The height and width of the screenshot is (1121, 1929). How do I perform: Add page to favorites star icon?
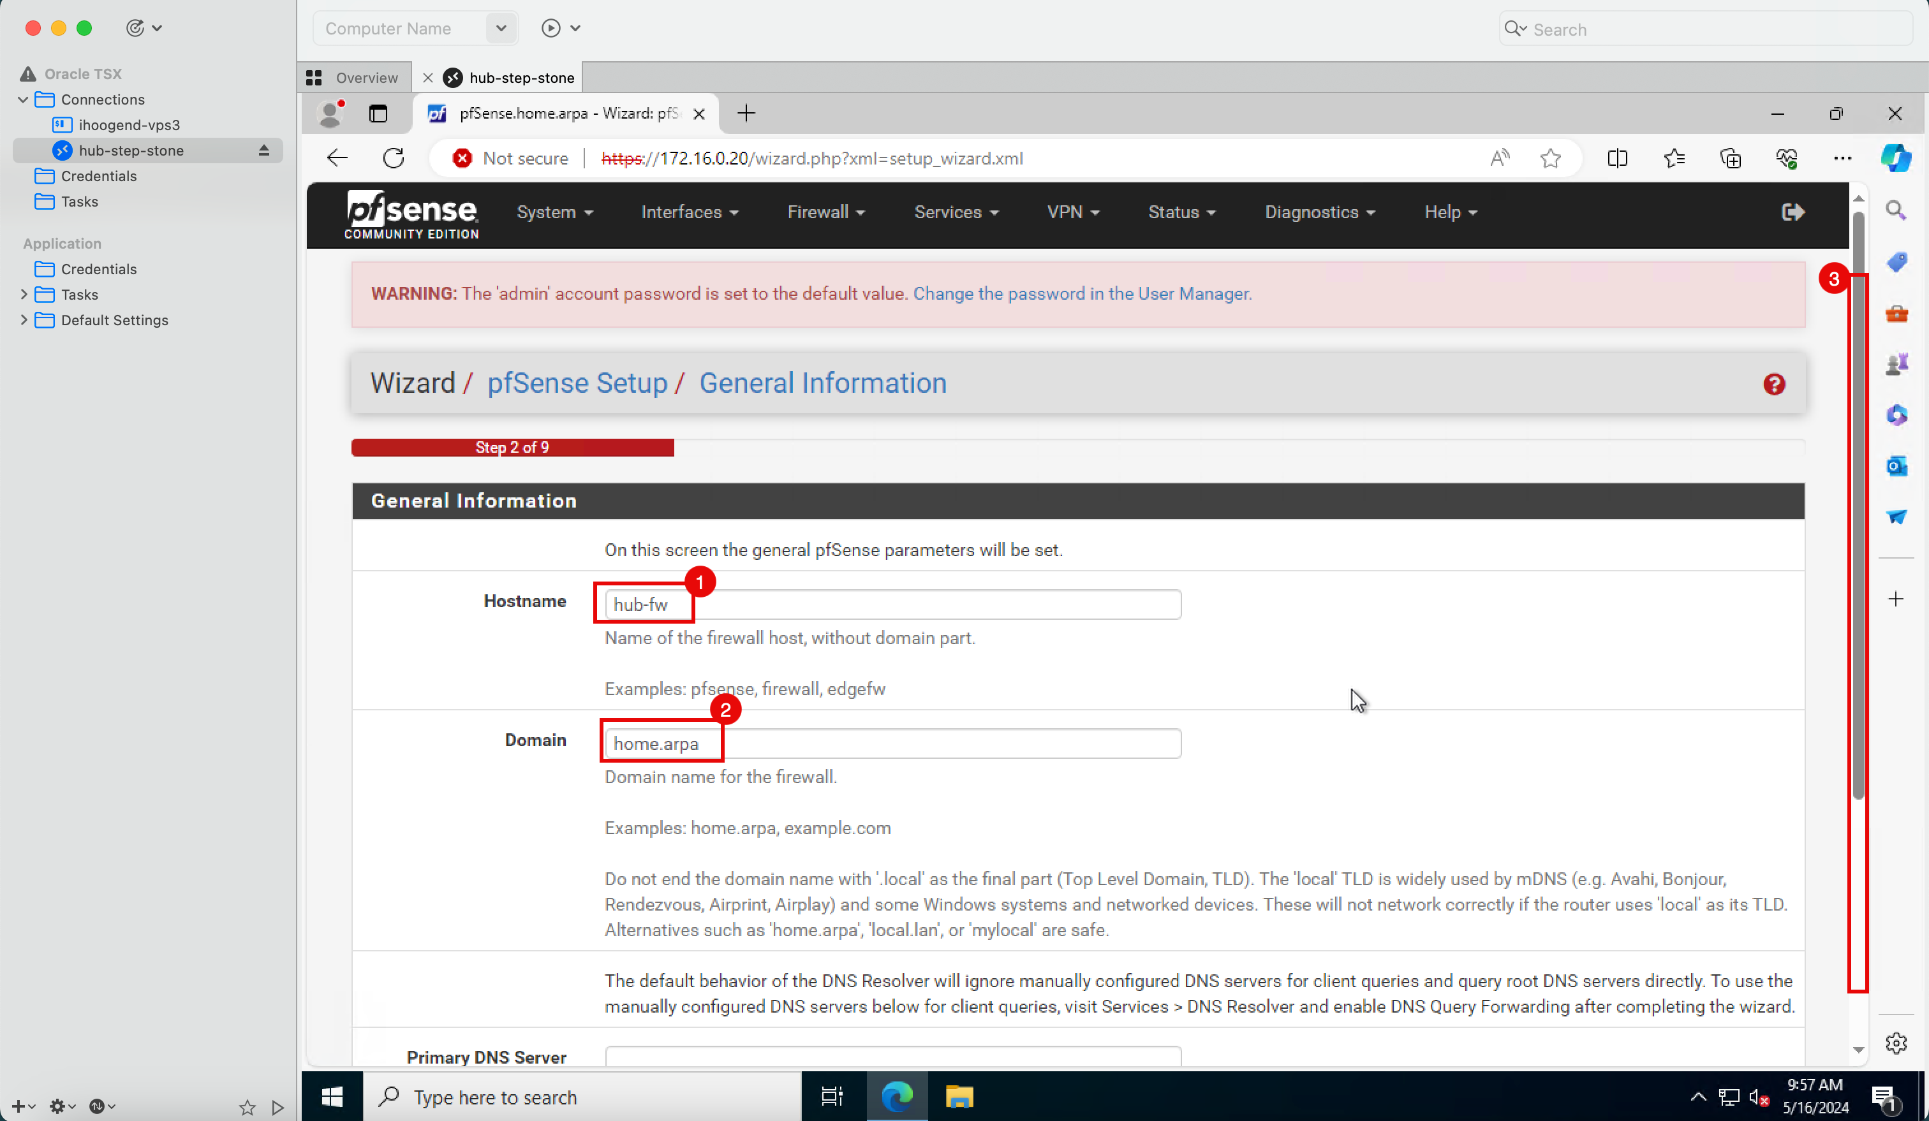pos(1550,158)
